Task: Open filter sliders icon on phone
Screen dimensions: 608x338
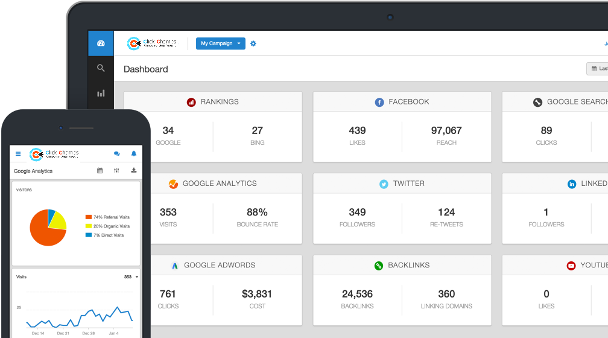Action: click(116, 170)
